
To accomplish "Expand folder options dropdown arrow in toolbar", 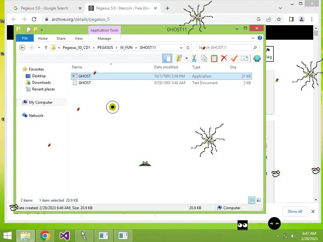I will tap(186, 58).
